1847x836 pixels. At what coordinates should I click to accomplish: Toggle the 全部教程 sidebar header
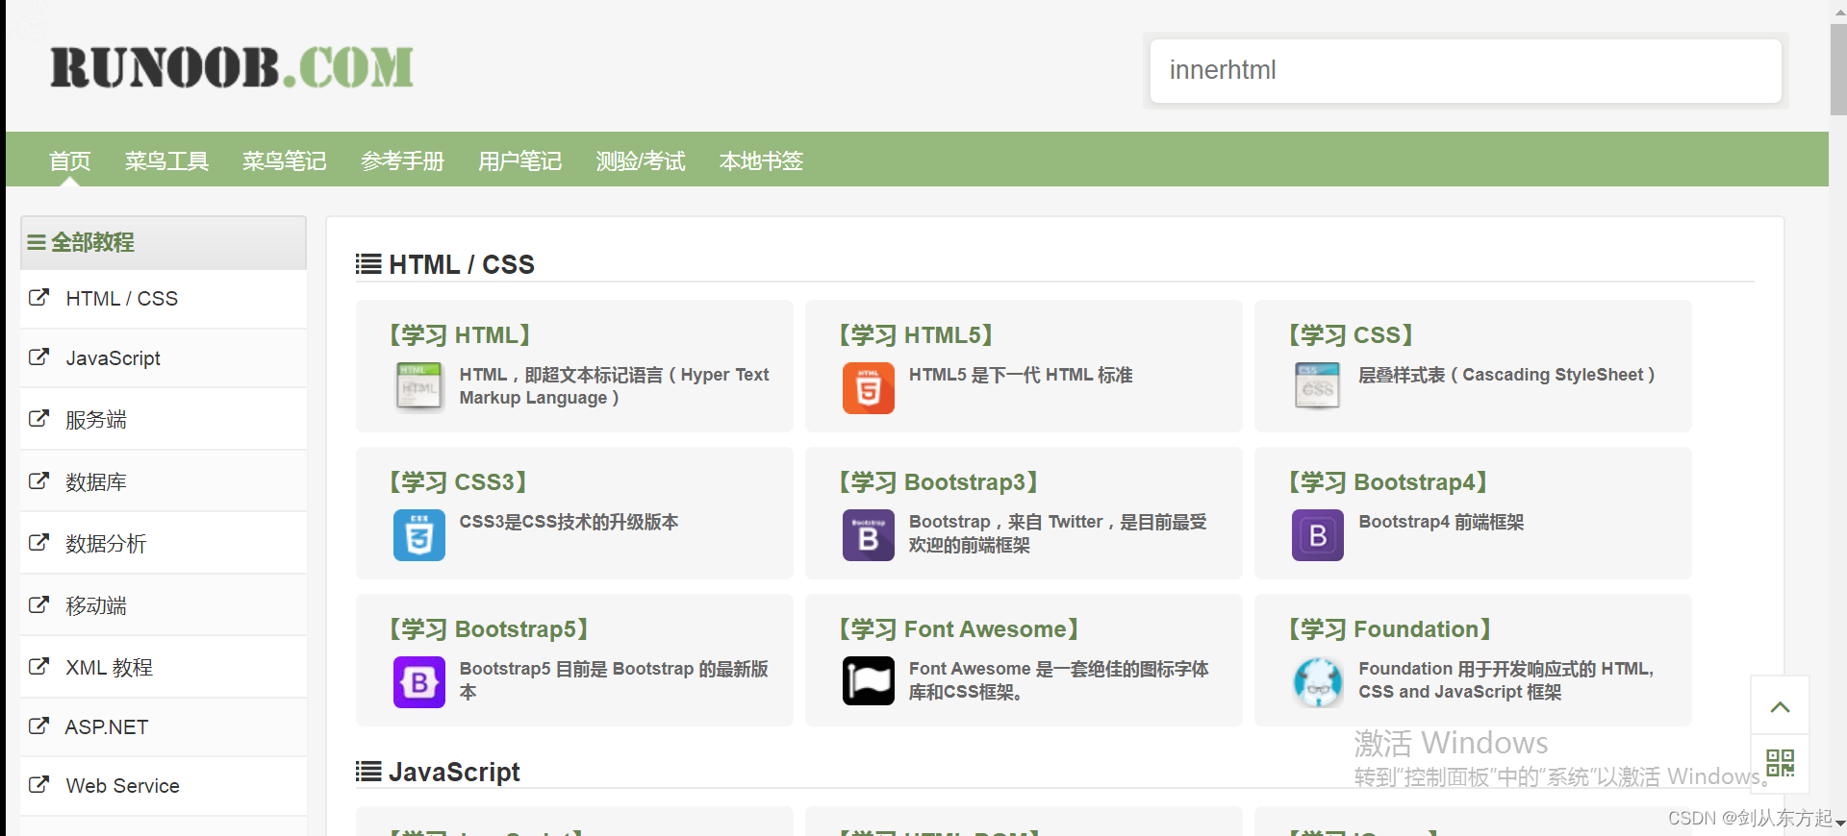point(92,242)
